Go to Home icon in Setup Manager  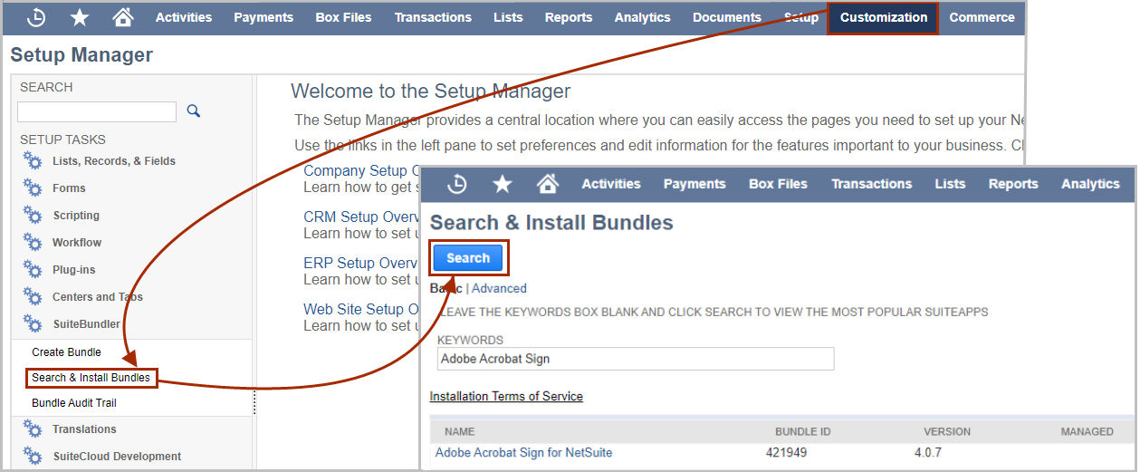click(x=123, y=17)
